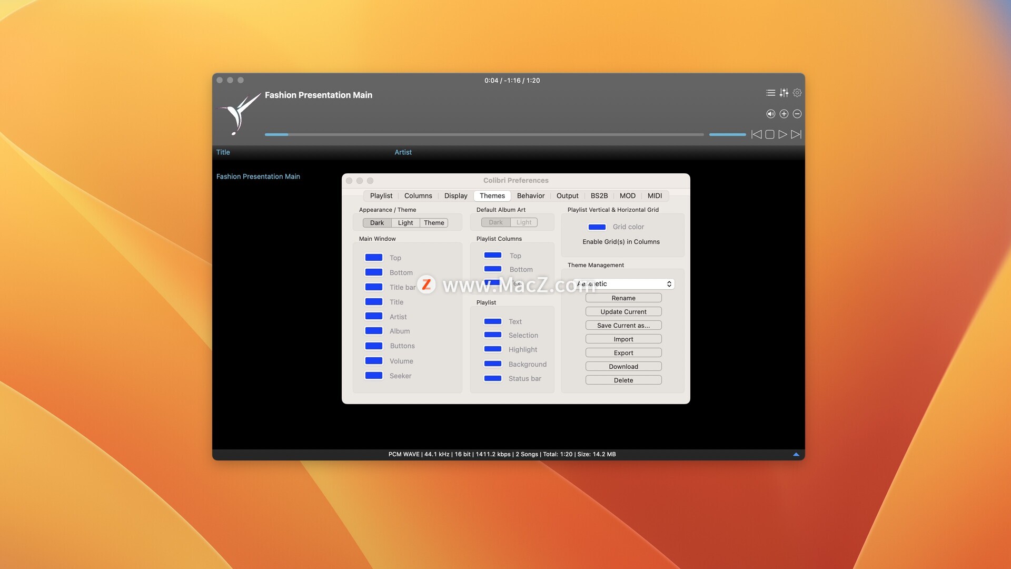Screen dimensions: 1011x569
Task: Open Volume color swatch
Action: [374, 361]
